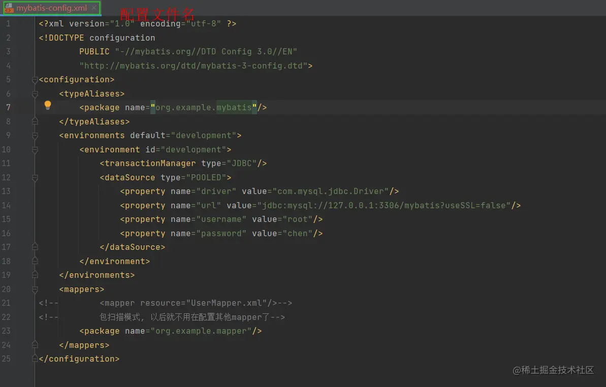This screenshot has height=387, width=606.
Task: Click encoding="utf-8" in XML declaration
Action: tap(180, 23)
